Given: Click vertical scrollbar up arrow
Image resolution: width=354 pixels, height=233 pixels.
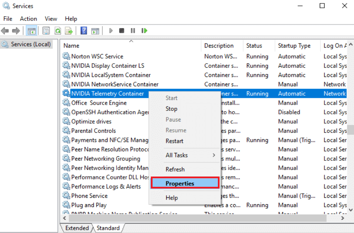Looking at the screenshot, I should (351, 44).
